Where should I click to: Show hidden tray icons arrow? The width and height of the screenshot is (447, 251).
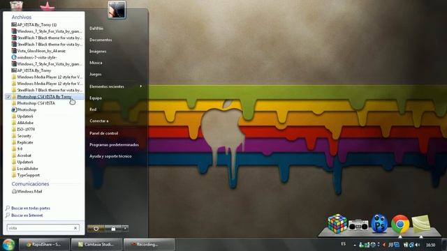354,245
